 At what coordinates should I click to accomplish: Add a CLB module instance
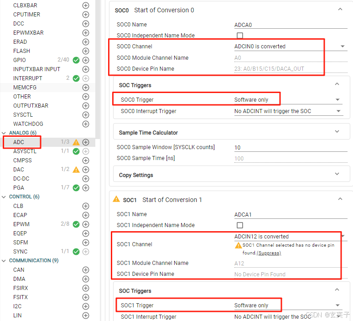[x=86, y=206]
